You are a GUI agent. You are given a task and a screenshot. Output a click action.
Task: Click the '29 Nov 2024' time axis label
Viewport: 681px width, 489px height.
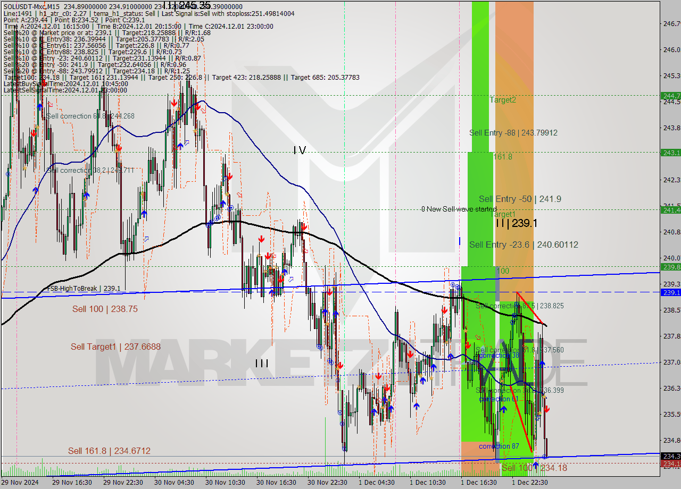pos(19,483)
